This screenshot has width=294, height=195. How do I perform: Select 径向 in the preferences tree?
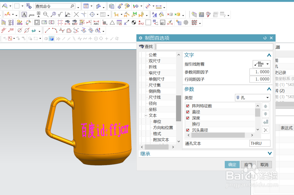point(153,104)
